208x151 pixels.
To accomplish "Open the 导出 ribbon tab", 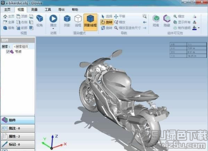I will tap(62, 9).
